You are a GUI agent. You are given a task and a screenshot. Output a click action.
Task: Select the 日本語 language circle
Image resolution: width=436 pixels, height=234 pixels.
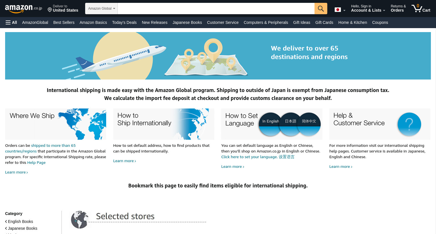click(x=290, y=124)
